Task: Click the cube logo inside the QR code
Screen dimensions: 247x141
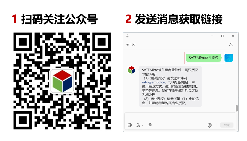Action: [x=62, y=81]
